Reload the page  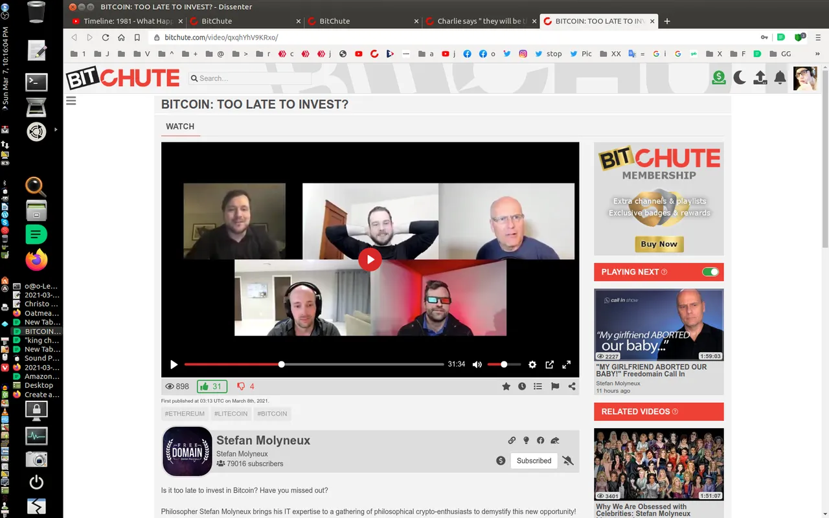tap(106, 38)
